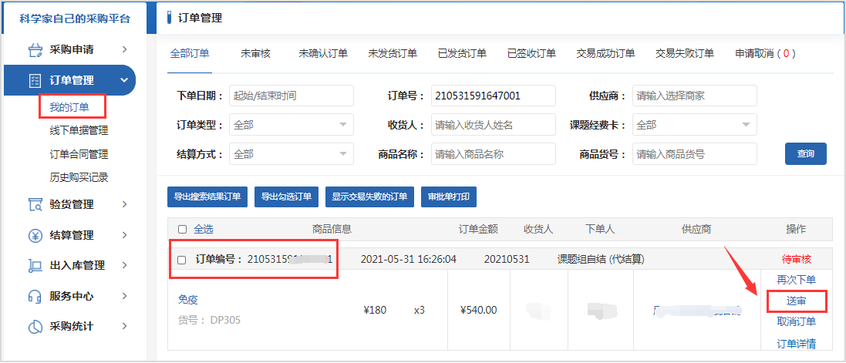
Task: Check the box next to 订单编号 row
Action: pos(182,260)
